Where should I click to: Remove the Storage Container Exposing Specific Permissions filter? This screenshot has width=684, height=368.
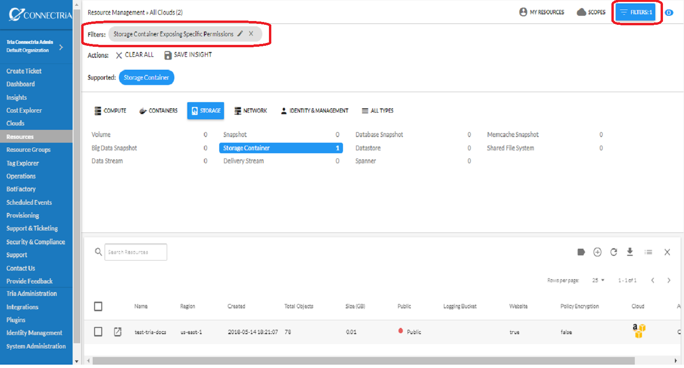tap(251, 34)
